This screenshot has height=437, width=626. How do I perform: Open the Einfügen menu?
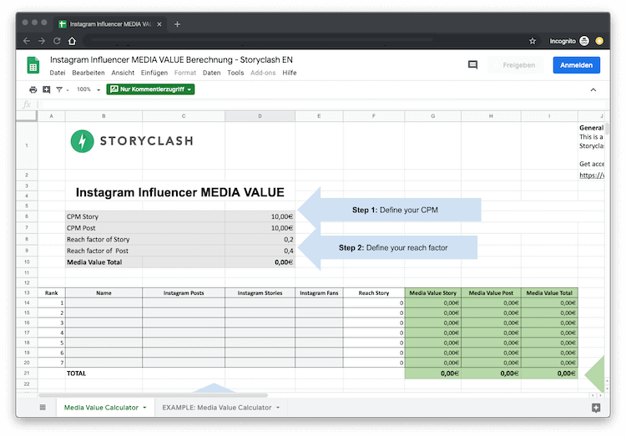(x=154, y=73)
